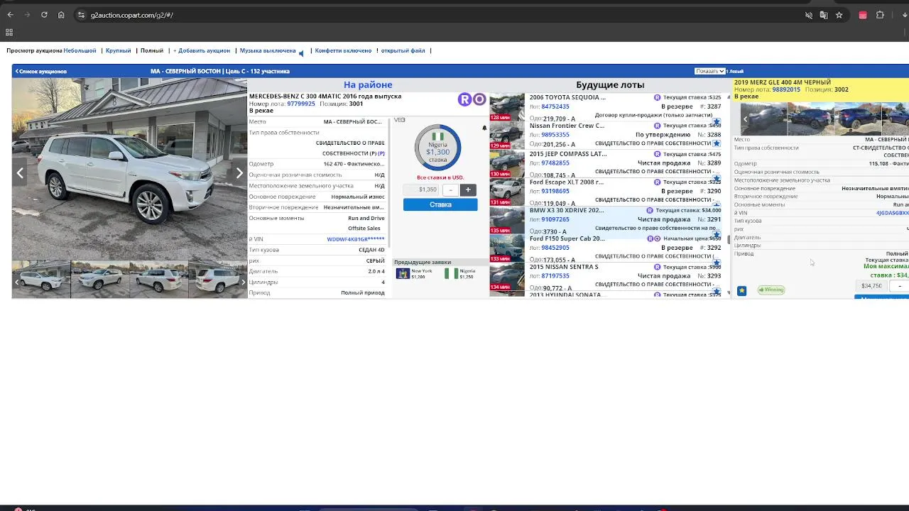Image resolution: width=909 pixels, height=511 pixels.
Task: Open lot 98953355 Nissan Frontier
Action: point(555,135)
